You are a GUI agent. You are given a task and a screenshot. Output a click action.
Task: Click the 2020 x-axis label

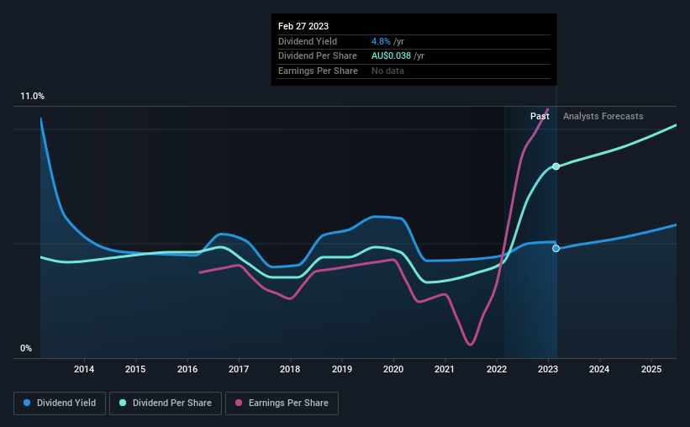pyautogui.click(x=393, y=369)
